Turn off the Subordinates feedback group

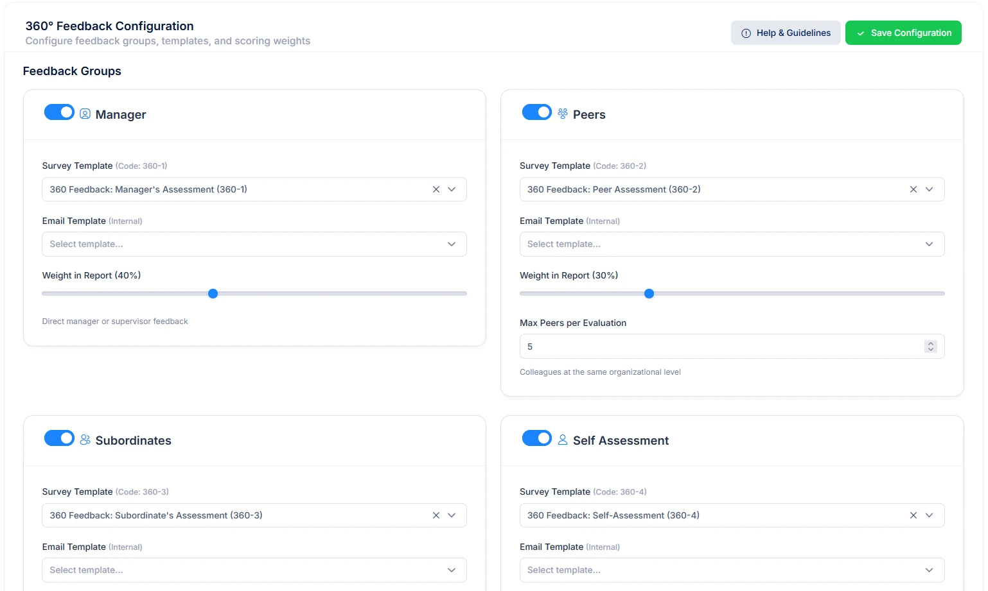click(x=59, y=438)
